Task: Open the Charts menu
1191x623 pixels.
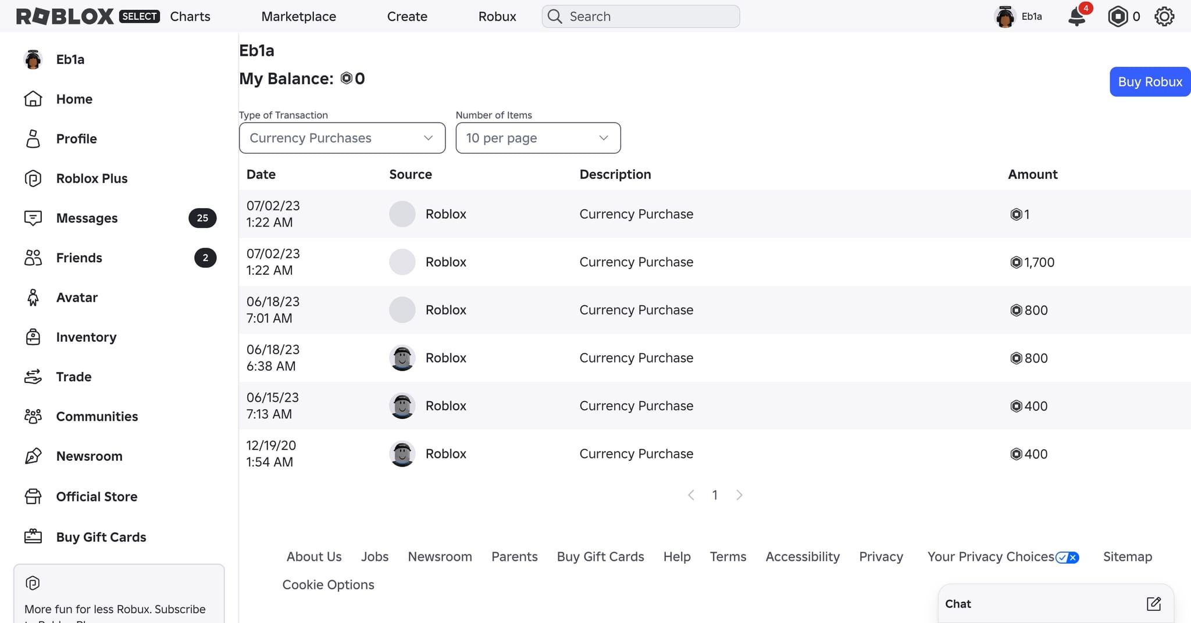Action: tap(190, 16)
